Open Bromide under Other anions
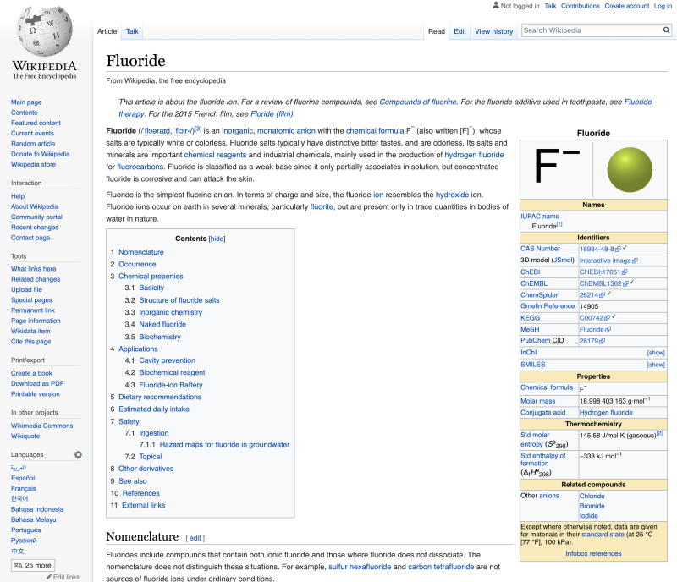The width and height of the screenshot is (677, 582). [x=592, y=506]
